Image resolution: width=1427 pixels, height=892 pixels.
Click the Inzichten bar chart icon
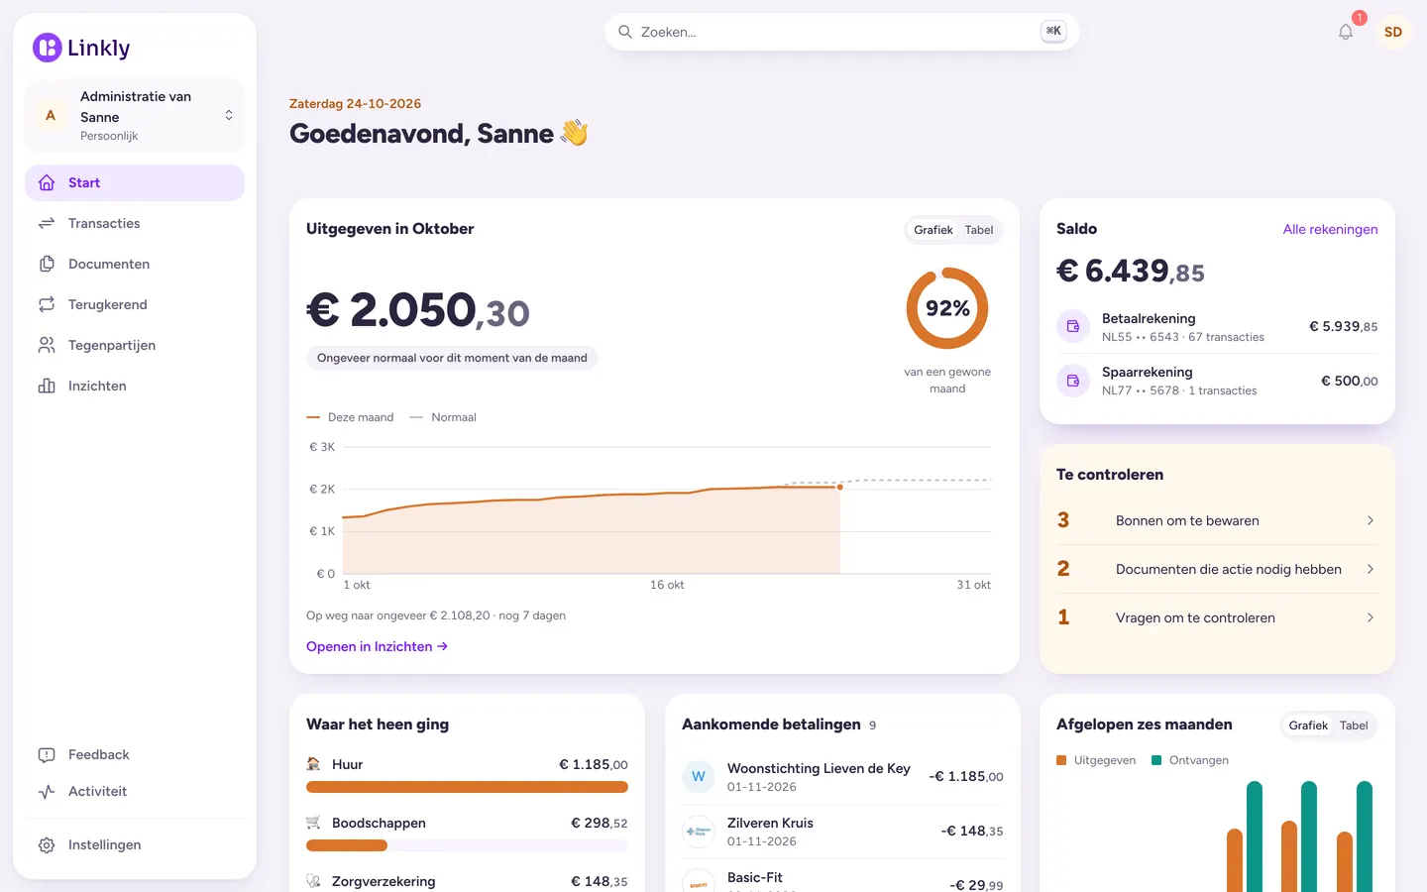click(x=47, y=386)
